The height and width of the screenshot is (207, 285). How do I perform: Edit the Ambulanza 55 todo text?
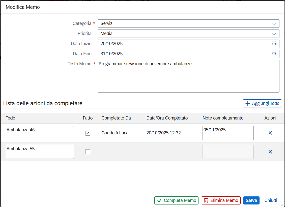click(40, 152)
